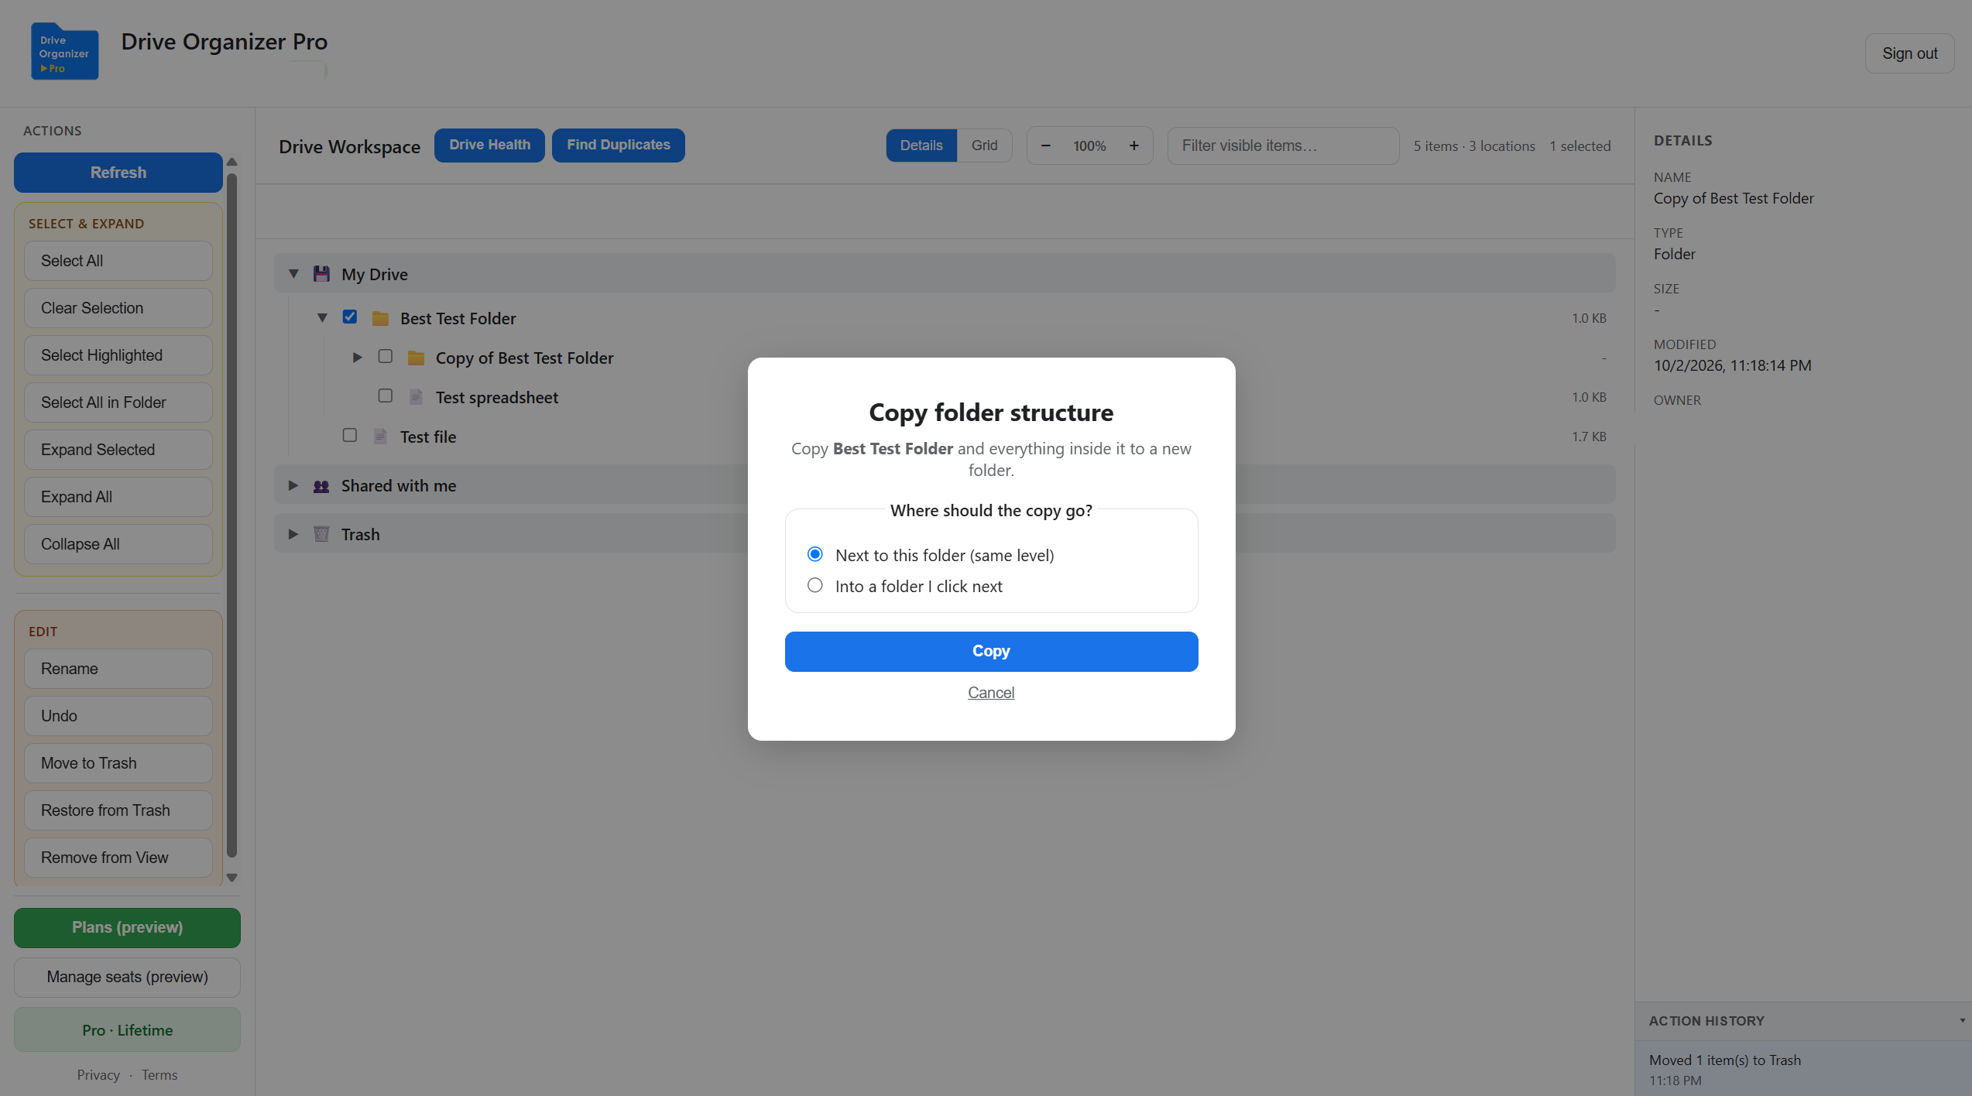Focus the Filter visible items field
This screenshot has height=1096, width=1972.
tap(1283, 146)
